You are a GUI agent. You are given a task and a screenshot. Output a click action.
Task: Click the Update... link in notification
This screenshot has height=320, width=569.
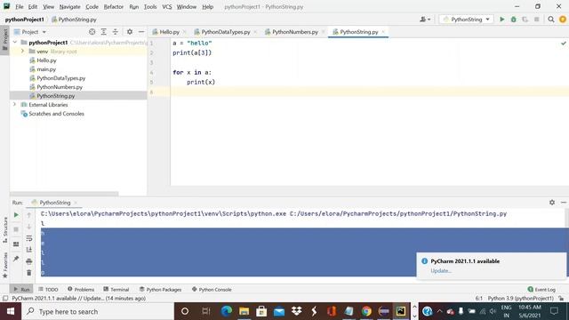pos(441,270)
